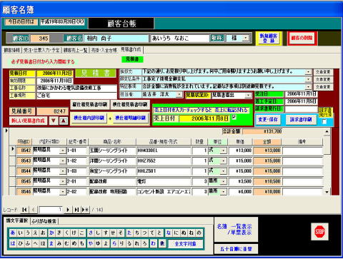
Task: Click the か kana filter key
Action: coord(51,233)
